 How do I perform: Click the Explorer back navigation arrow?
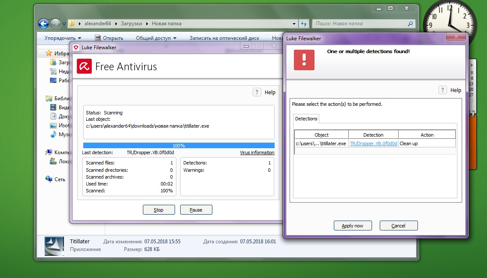click(x=43, y=24)
